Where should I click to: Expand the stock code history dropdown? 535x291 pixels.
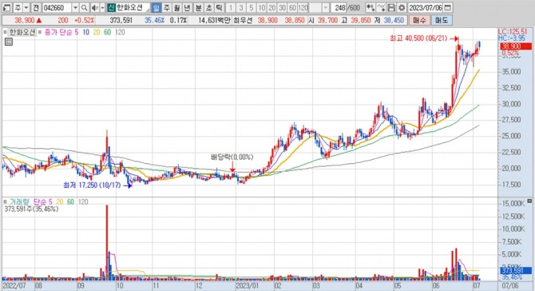pyautogui.click(x=75, y=7)
